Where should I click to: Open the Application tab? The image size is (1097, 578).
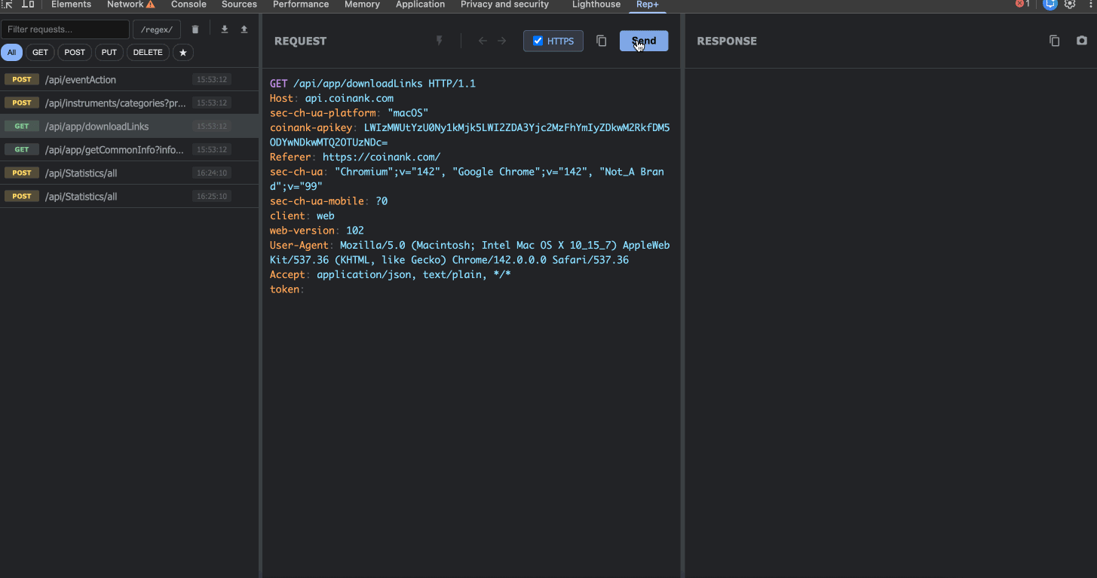coord(420,5)
